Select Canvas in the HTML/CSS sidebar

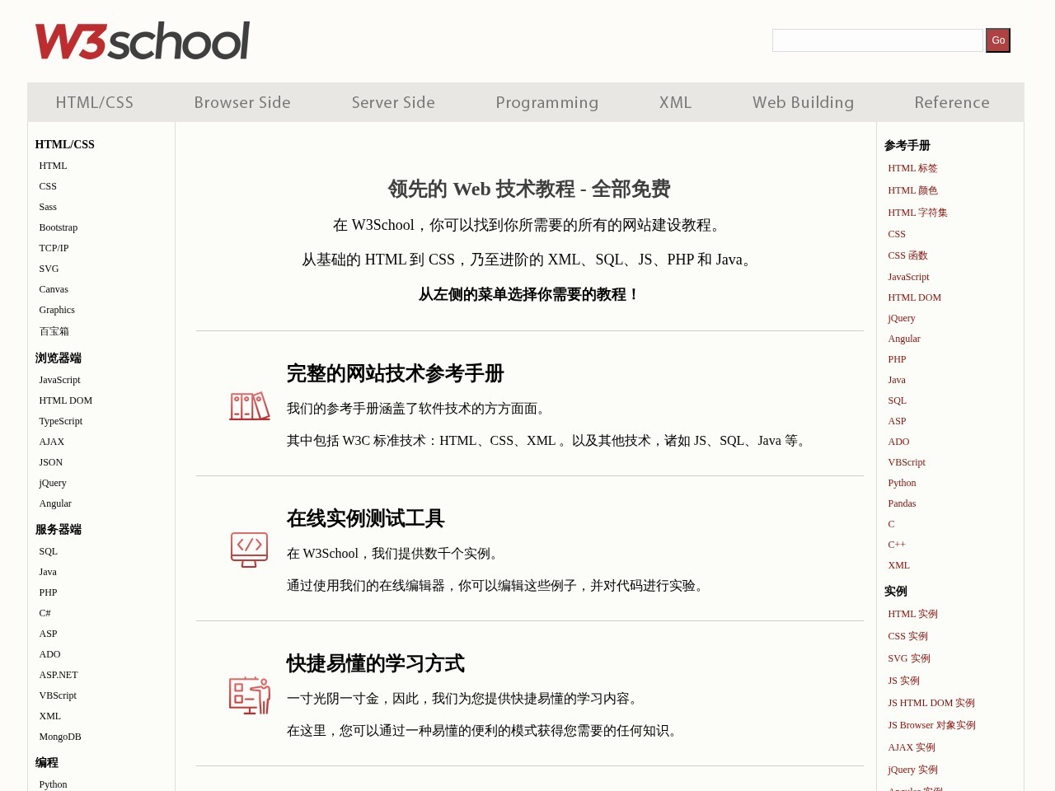click(x=54, y=289)
